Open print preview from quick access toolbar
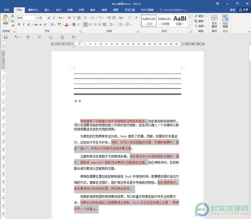This screenshot has width=251, height=219. [x=62, y=37]
